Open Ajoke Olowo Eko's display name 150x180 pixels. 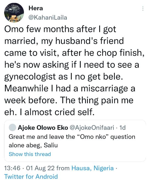point(43,128)
